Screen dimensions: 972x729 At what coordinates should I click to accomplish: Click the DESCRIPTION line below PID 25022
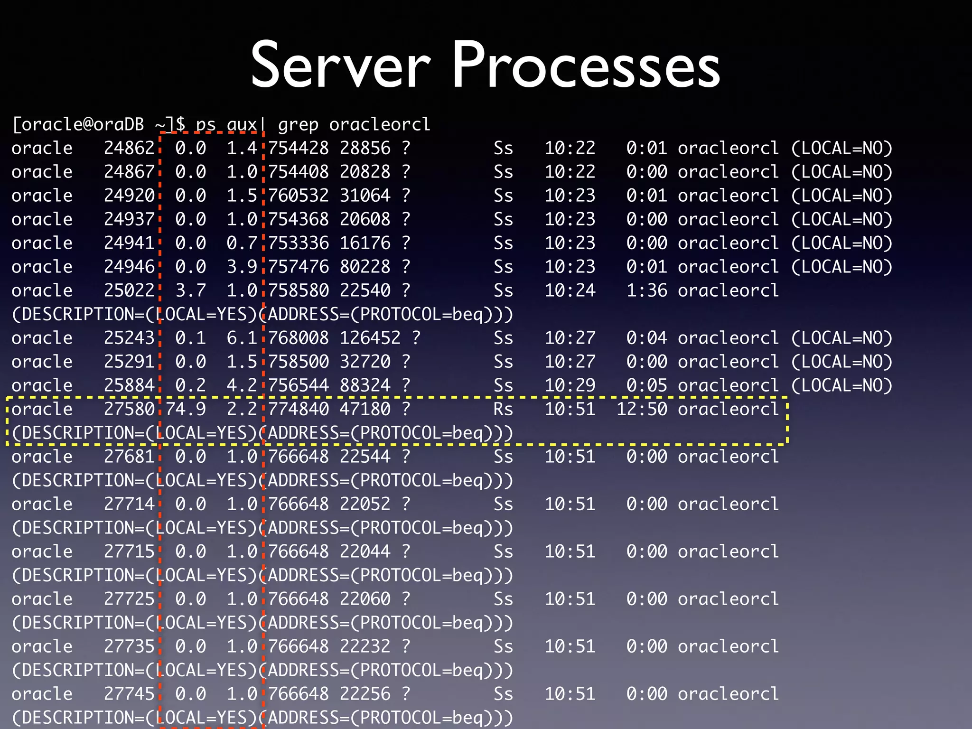[x=262, y=314]
